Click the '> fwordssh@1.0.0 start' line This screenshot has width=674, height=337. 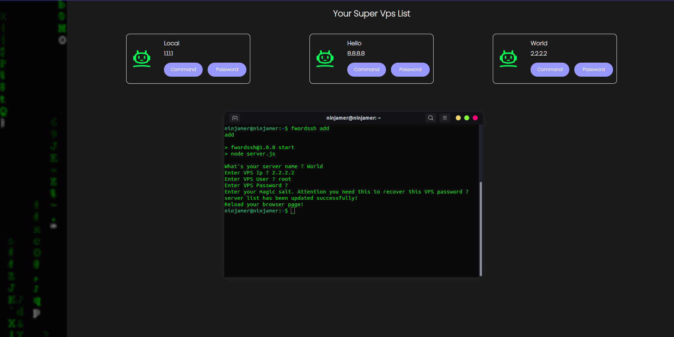click(x=259, y=147)
